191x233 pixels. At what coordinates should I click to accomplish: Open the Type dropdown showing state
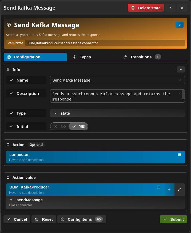[117, 113]
